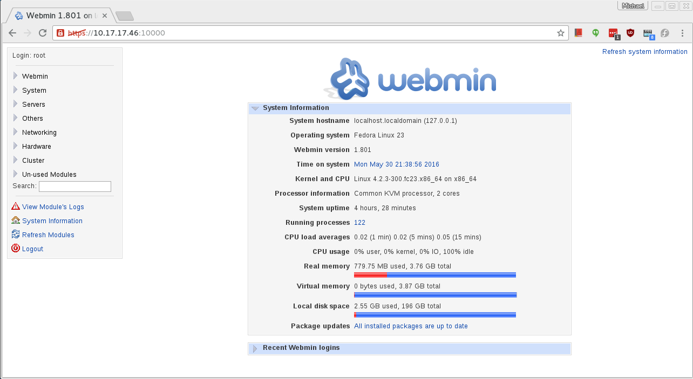Viewport: 693px width, 379px height.
Task: Click the kernel value Linux 4.2.3-300.fc23.x86_64
Action: (415, 179)
